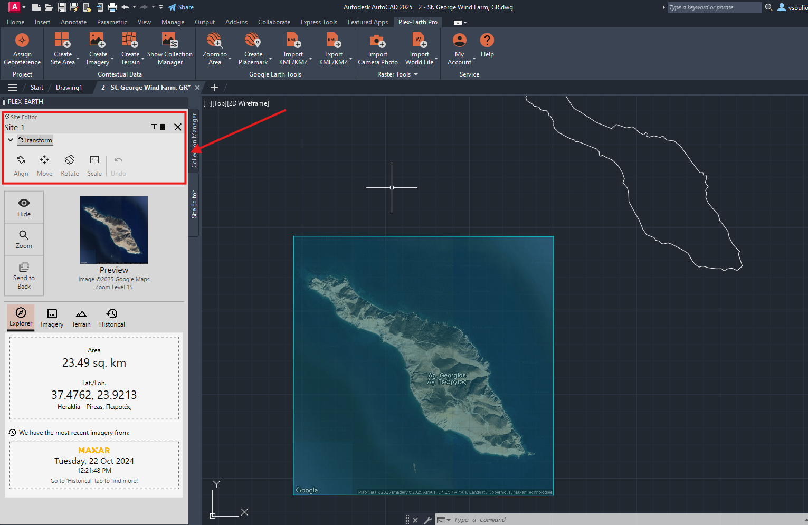Click the Undo arrow in quick access toolbar
This screenshot has height=525, width=808.
pos(125,7)
